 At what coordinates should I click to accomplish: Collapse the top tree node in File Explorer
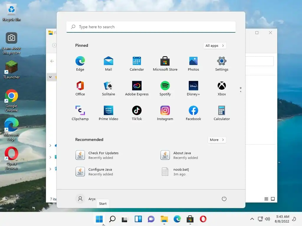(x=50, y=77)
